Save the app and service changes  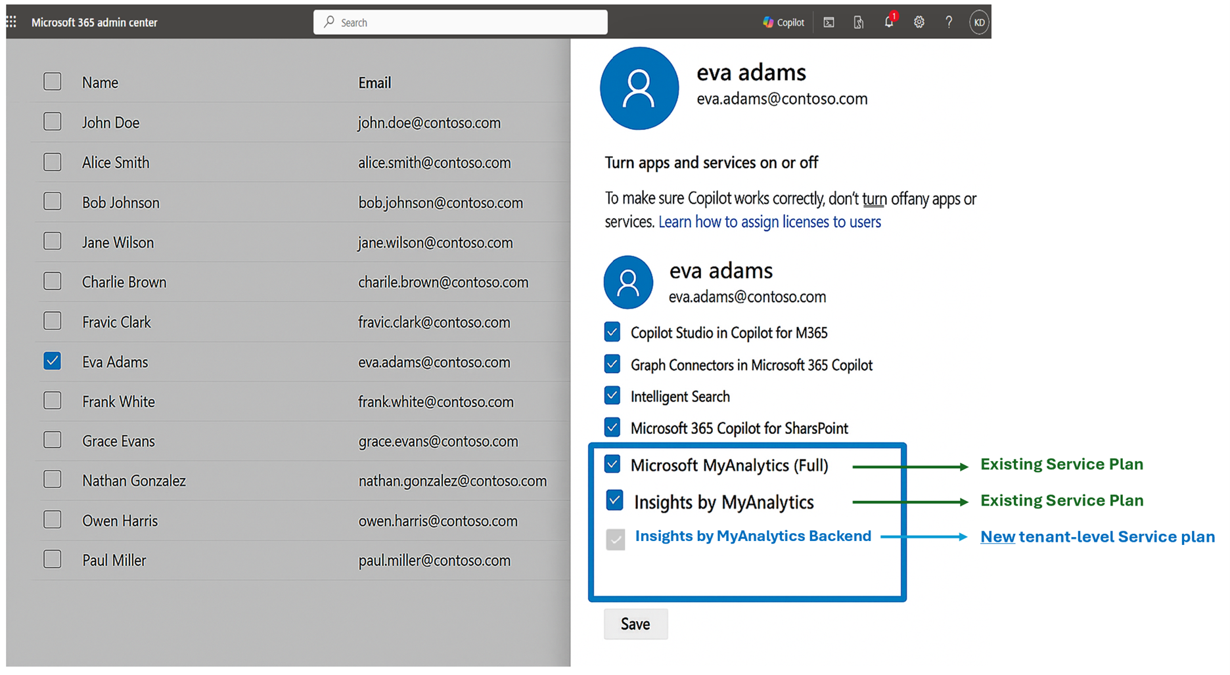click(635, 624)
